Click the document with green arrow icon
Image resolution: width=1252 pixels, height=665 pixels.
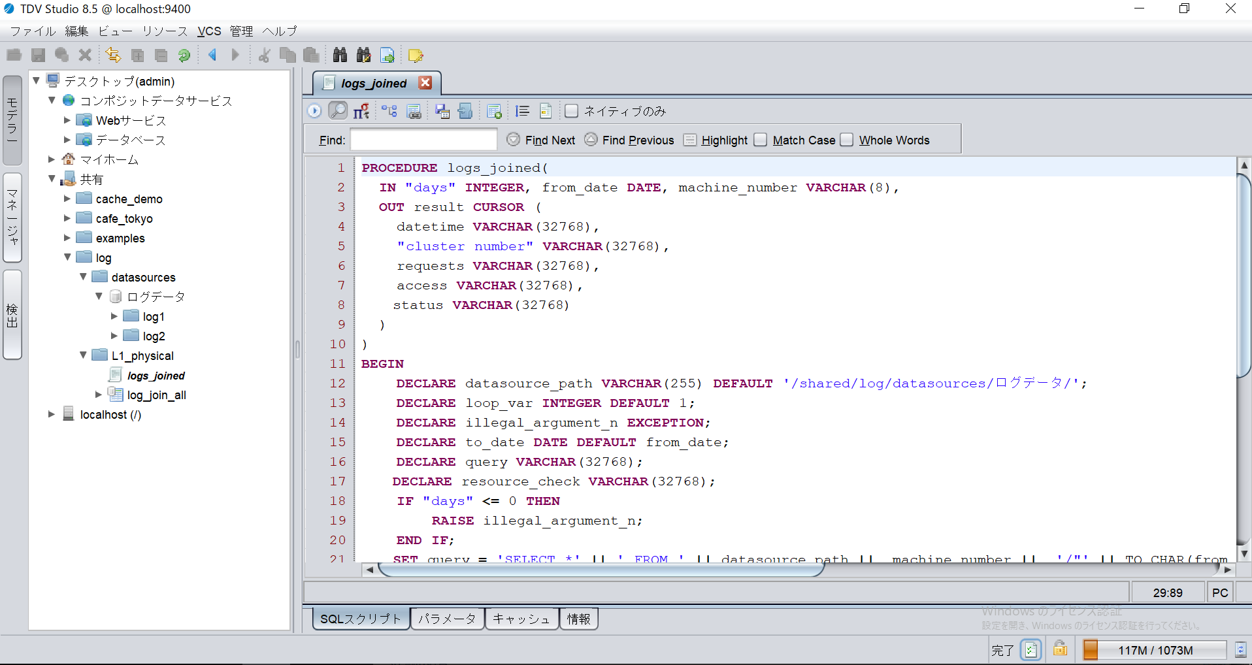click(387, 56)
